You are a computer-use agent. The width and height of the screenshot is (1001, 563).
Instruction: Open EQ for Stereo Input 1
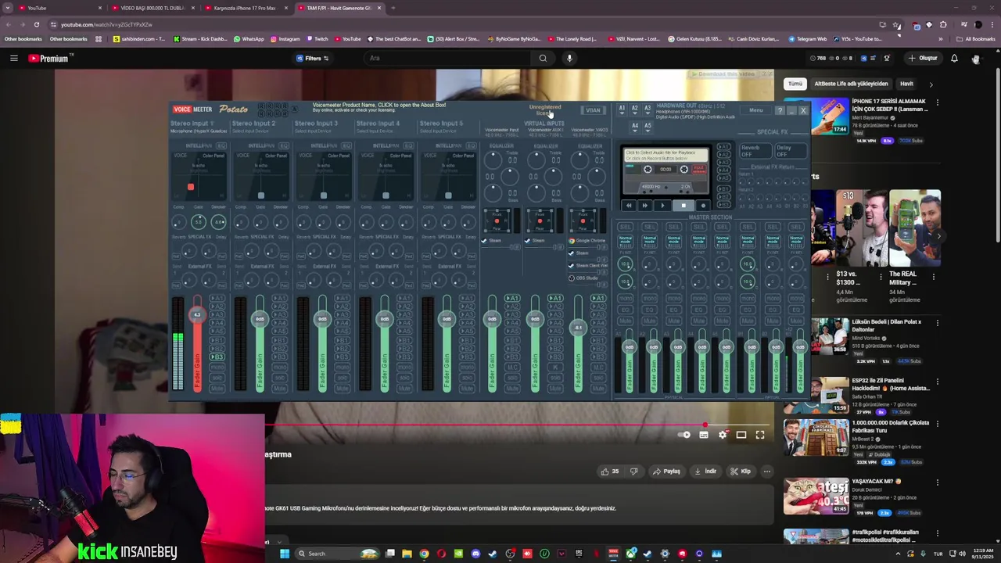(x=221, y=145)
